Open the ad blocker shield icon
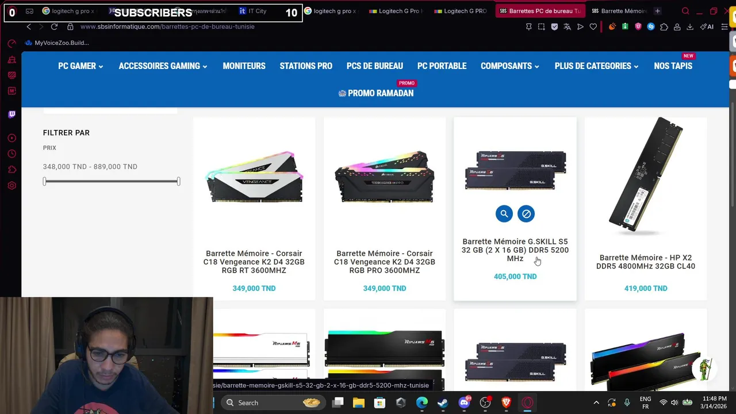 tap(554, 26)
